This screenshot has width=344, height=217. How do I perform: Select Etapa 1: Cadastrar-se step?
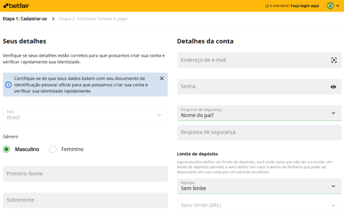click(25, 19)
